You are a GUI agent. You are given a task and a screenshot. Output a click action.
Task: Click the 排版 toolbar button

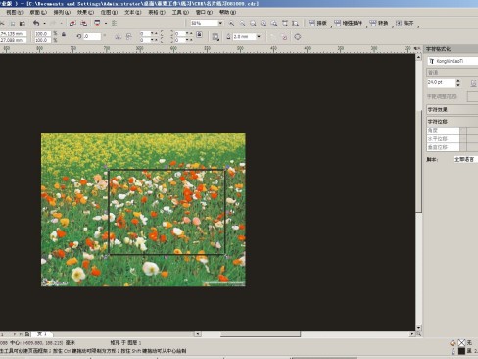317,23
